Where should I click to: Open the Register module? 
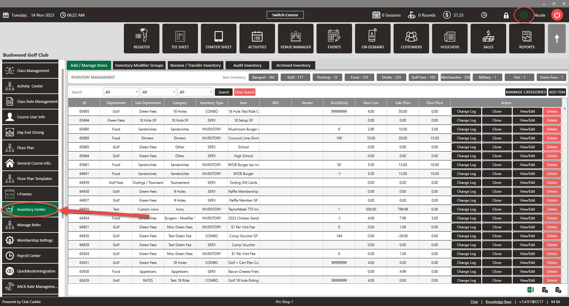(141, 39)
